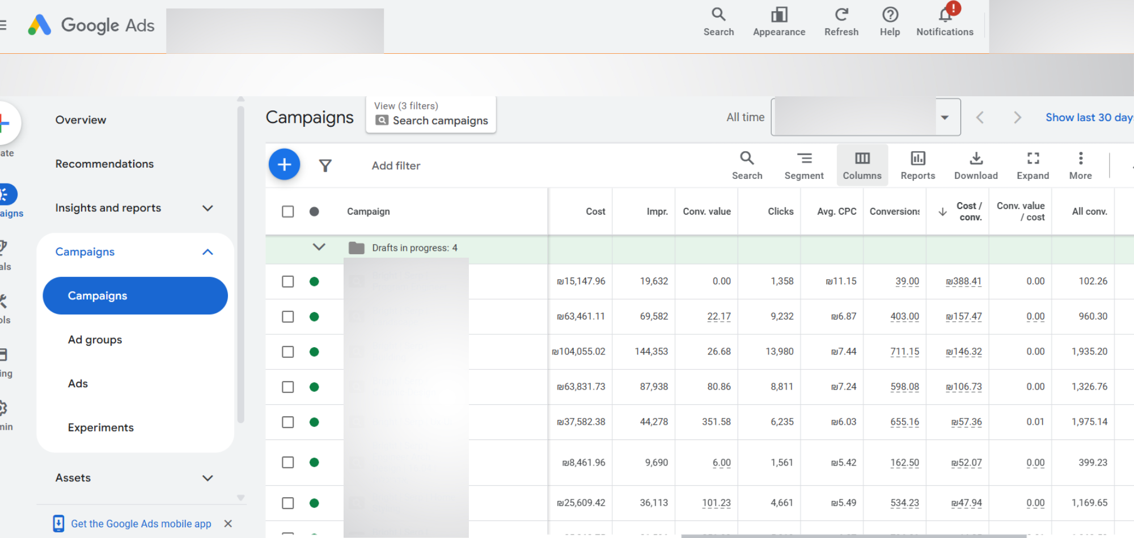Click the 403.00 conversions value
This screenshot has height=538, width=1134.
point(905,317)
